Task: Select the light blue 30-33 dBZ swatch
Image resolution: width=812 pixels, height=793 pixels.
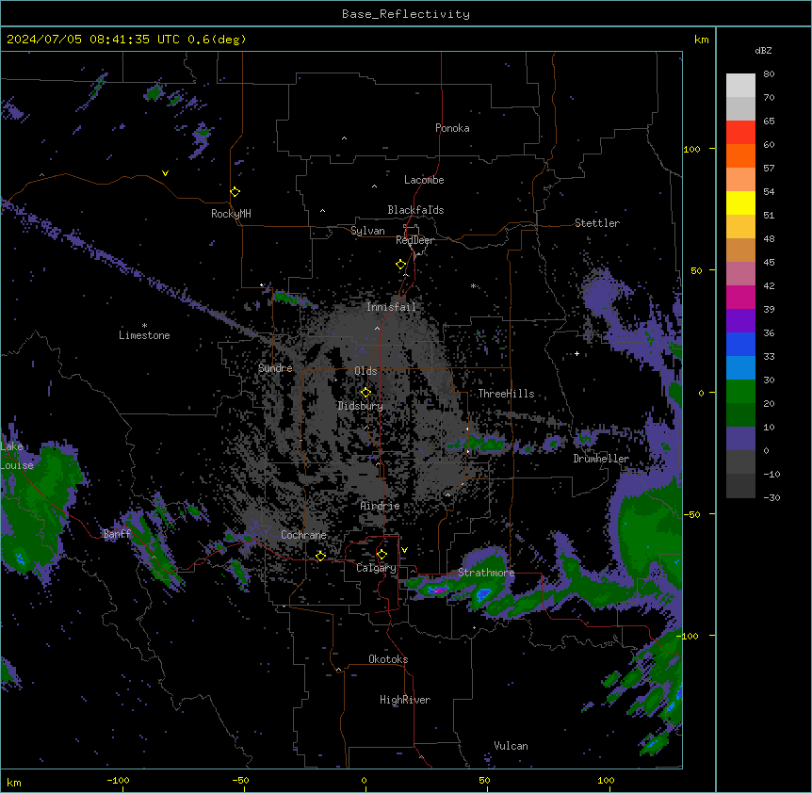Action: click(740, 367)
